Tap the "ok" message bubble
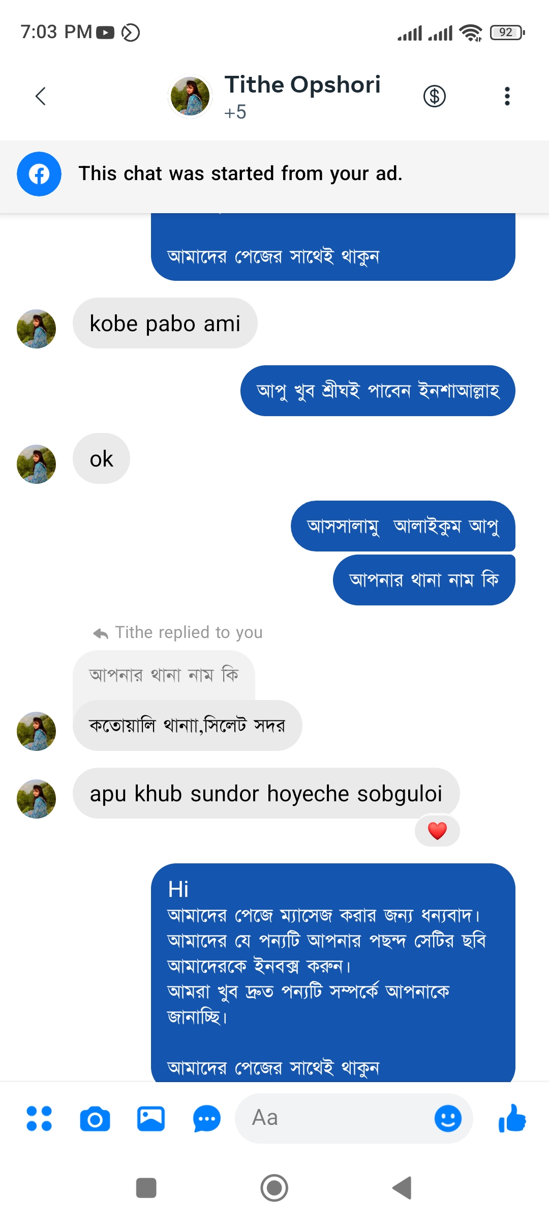The height and width of the screenshot is (1221, 549). point(101,459)
